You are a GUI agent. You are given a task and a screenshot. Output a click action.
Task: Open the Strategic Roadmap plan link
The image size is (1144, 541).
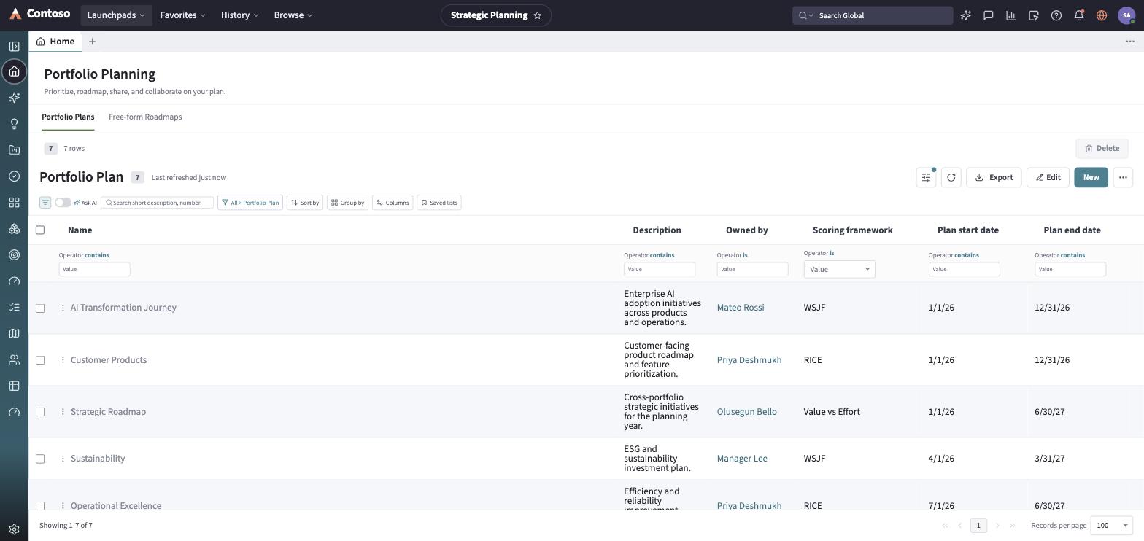tap(108, 412)
